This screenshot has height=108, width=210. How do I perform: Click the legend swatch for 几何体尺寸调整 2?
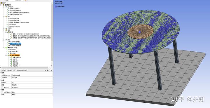(x=56, y=6)
